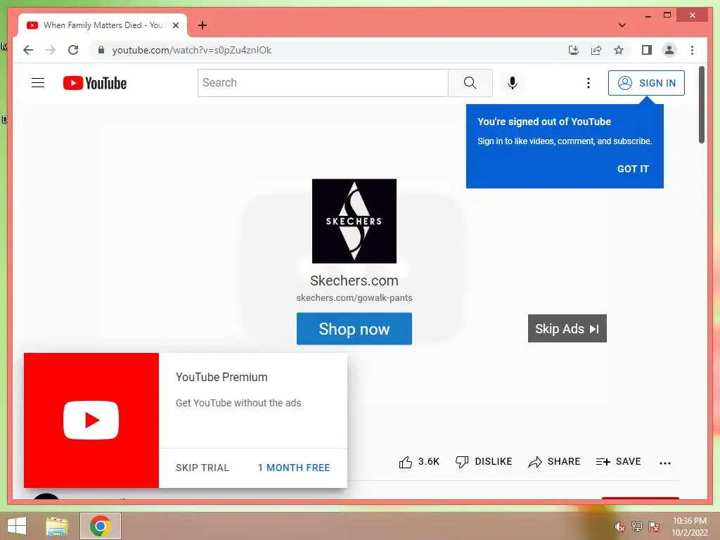Go to YouTube home via logo
This screenshot has width=720, height=540.
click(95, 83)
